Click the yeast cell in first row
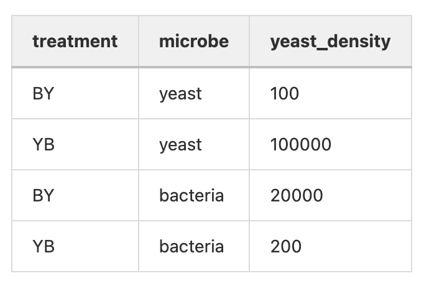 194,93
